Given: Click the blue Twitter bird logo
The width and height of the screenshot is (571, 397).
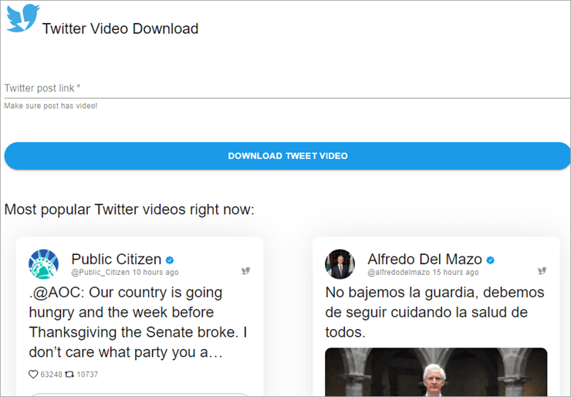Looking at the screenshot, I should (x=22, y=19).
